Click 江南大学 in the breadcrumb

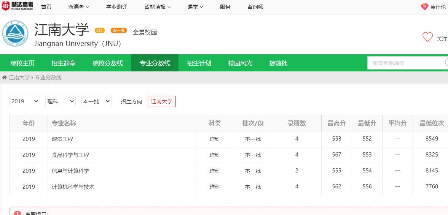[19, 77]
